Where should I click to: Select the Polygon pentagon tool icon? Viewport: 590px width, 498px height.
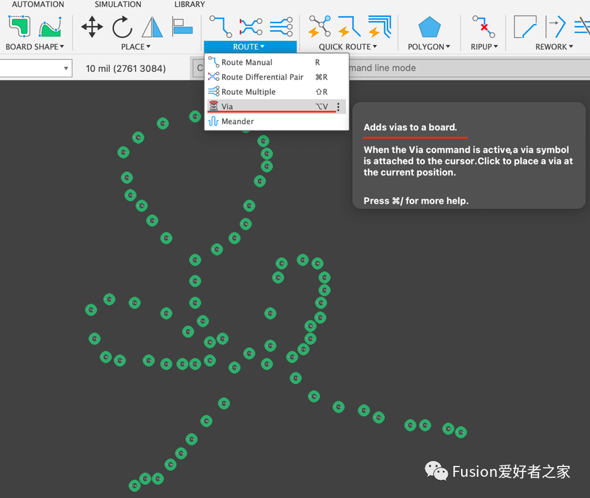pyautogui.click(x=429, y=27)
